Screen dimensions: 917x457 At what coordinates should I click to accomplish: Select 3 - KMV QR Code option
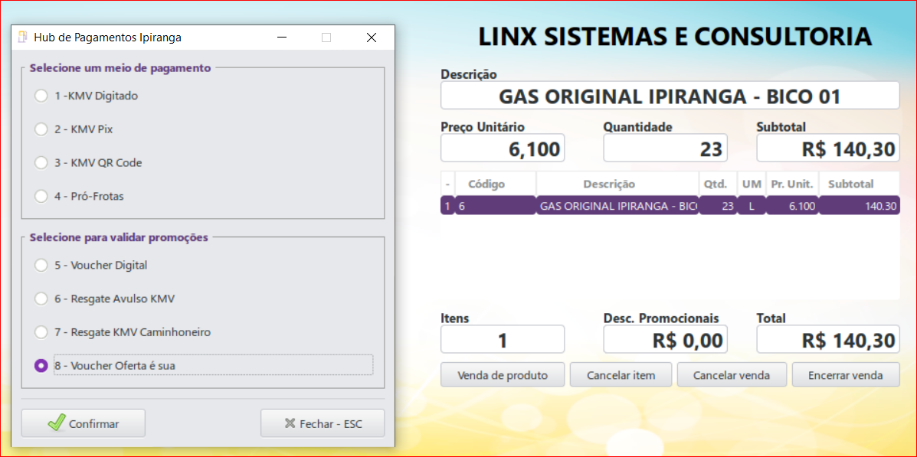[x=41, y=162]
